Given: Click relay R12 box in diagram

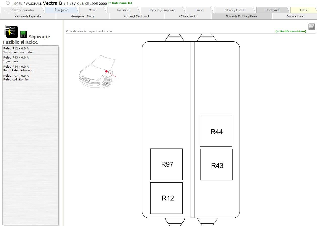Looking at the screenshot, I should (166, 198).
